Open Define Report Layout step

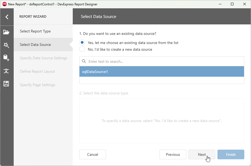coord(43,72)
